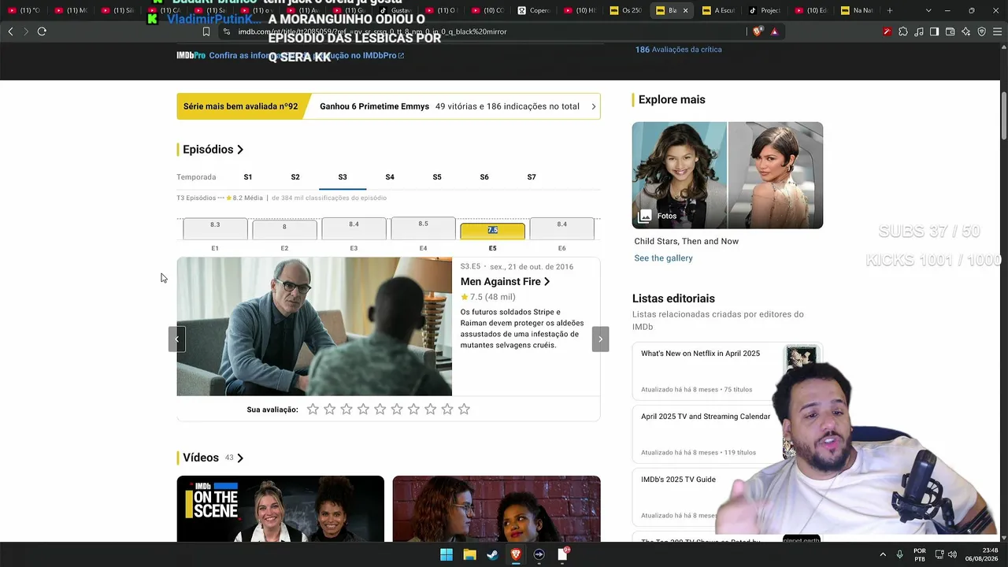
Task: Click the browser wallet icon in toolbar
Action: 951,31
